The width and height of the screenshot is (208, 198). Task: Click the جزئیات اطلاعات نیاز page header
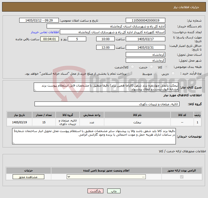pos(186,7)
